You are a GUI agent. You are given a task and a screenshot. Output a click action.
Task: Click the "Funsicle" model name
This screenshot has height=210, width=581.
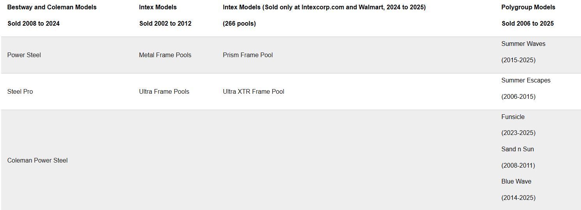click(x=513, y=117)
